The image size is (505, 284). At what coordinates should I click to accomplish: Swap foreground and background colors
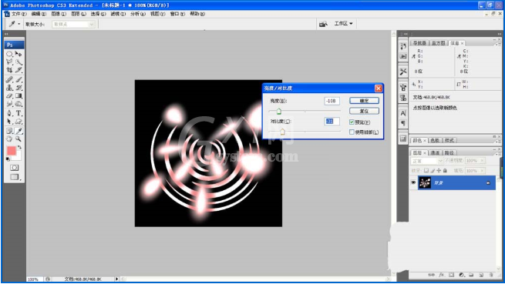point(19,147)
